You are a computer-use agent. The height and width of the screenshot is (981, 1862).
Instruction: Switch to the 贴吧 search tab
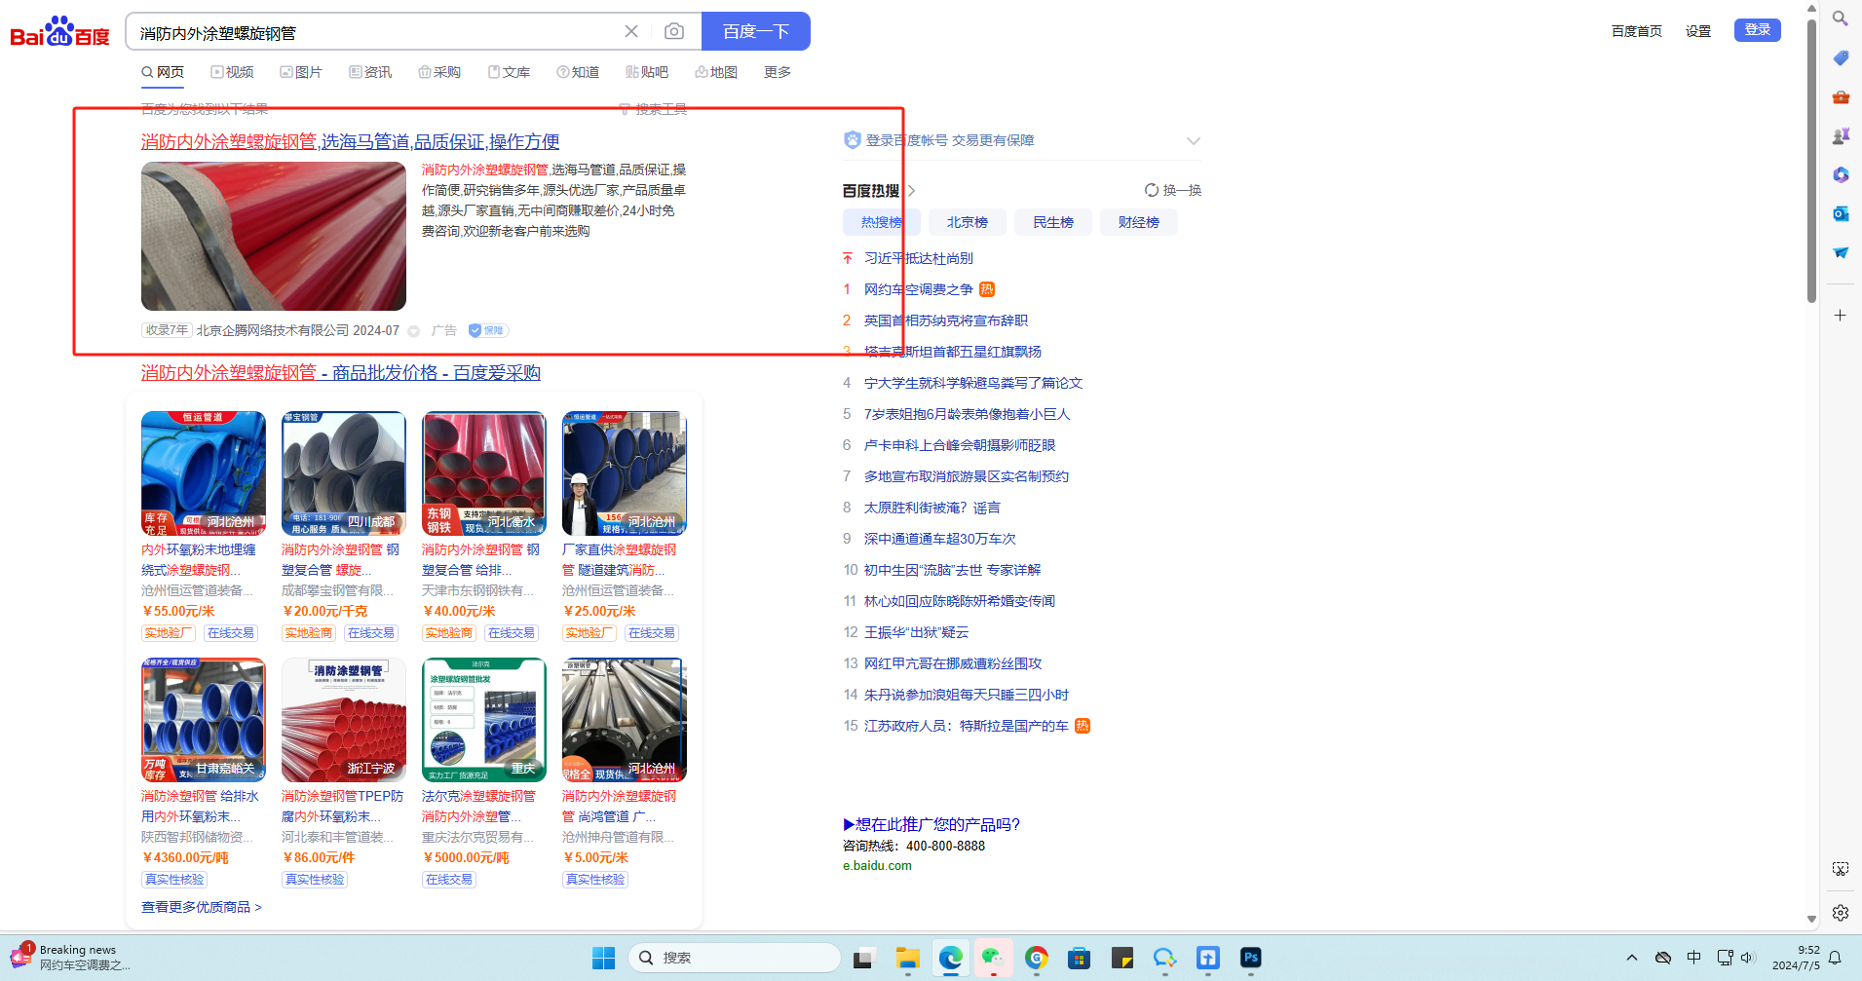tap(647, 72)
